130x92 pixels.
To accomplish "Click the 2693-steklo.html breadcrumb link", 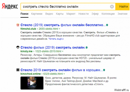I will tap(48, 29).
